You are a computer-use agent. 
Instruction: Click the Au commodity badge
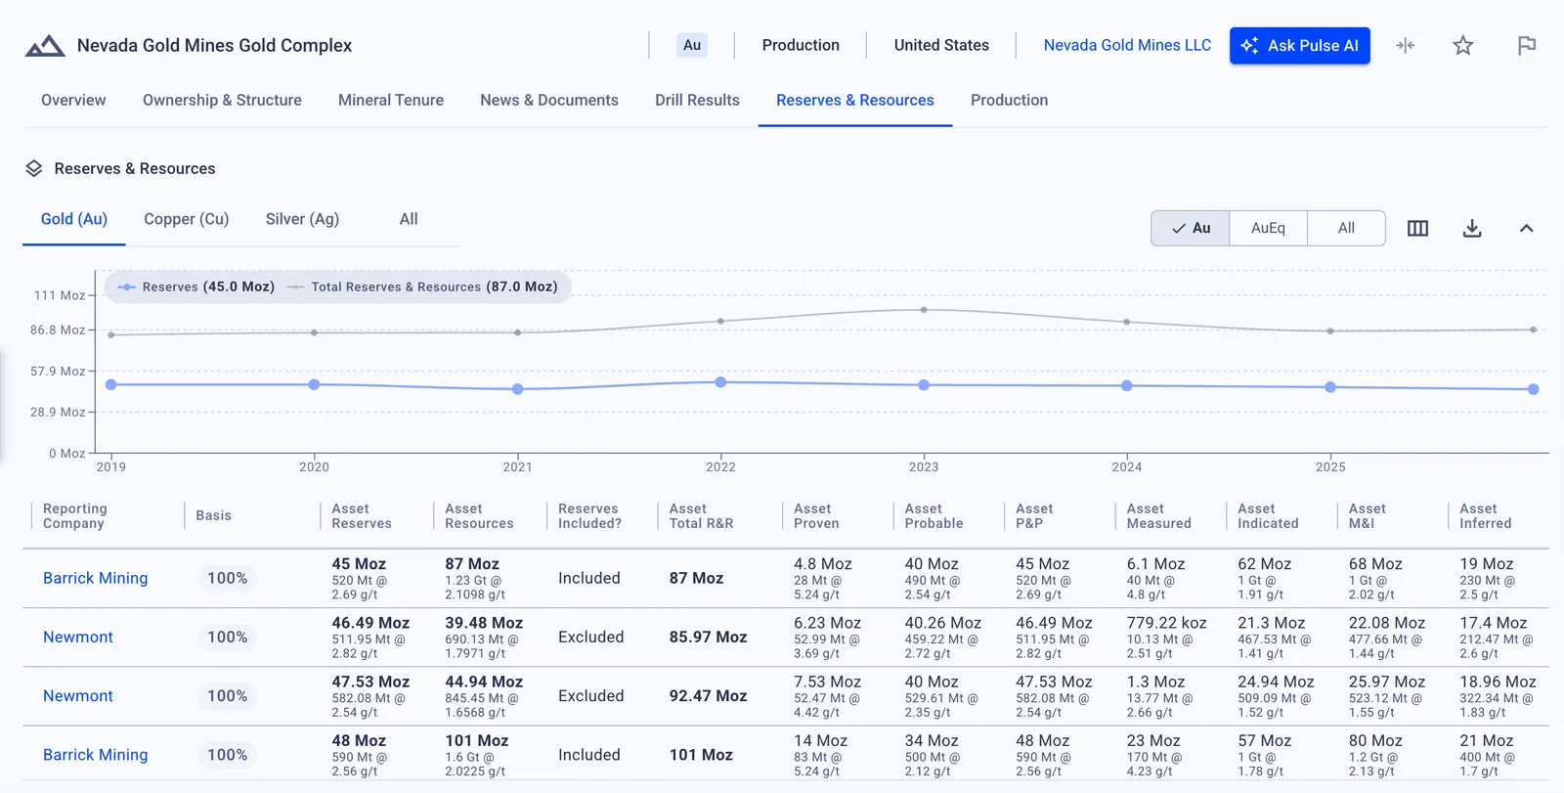pyautogui.click(x=692, y=45)
